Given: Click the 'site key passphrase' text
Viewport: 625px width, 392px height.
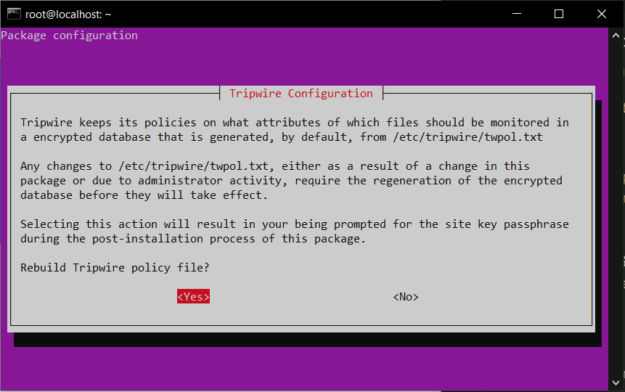Looking at the screenshot, I should tap(507, 224).
